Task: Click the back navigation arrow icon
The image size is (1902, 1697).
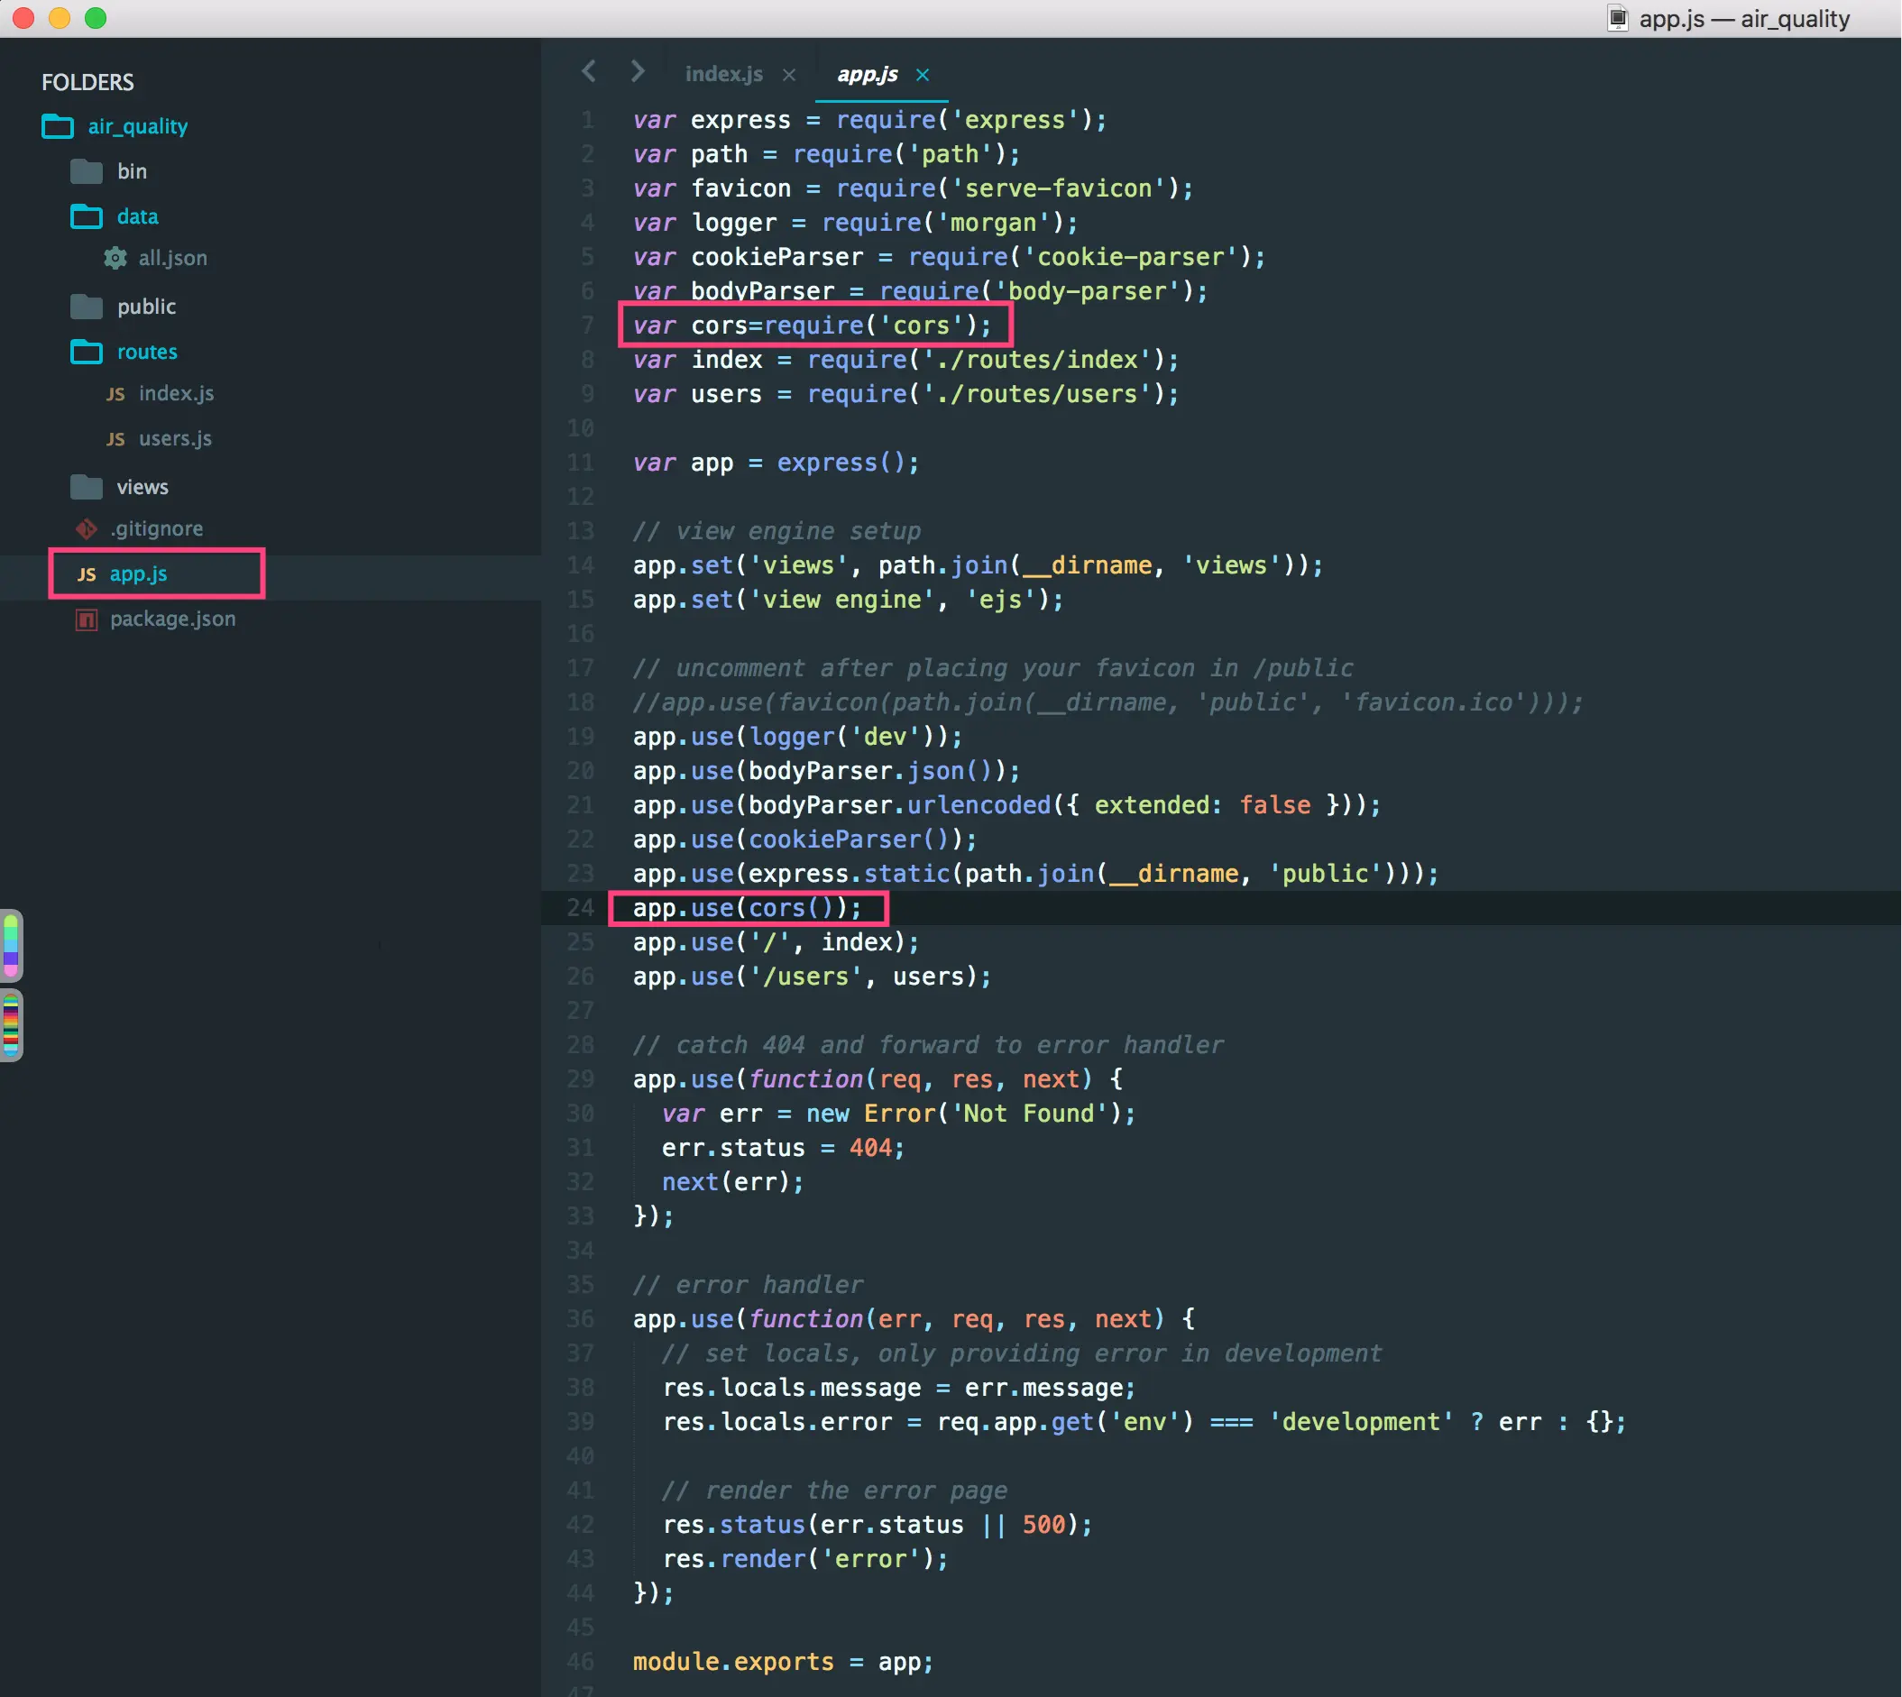Action: [588, 71]
